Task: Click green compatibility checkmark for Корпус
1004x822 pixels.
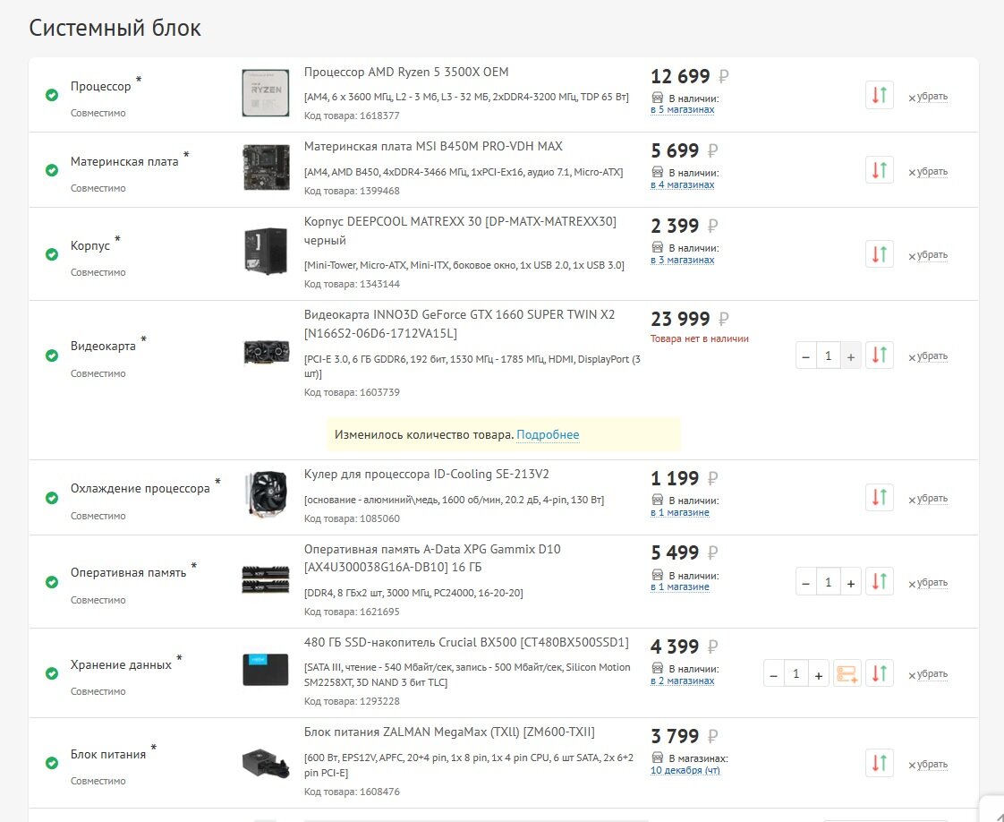Action: (x=52, y=254)
